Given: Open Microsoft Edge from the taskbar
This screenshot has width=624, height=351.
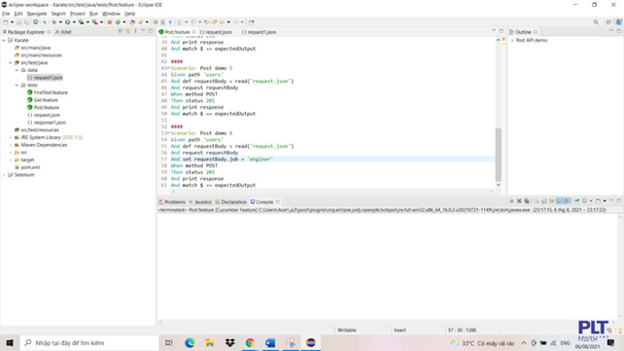Looking at the screenshot, I should pos(190,342).
